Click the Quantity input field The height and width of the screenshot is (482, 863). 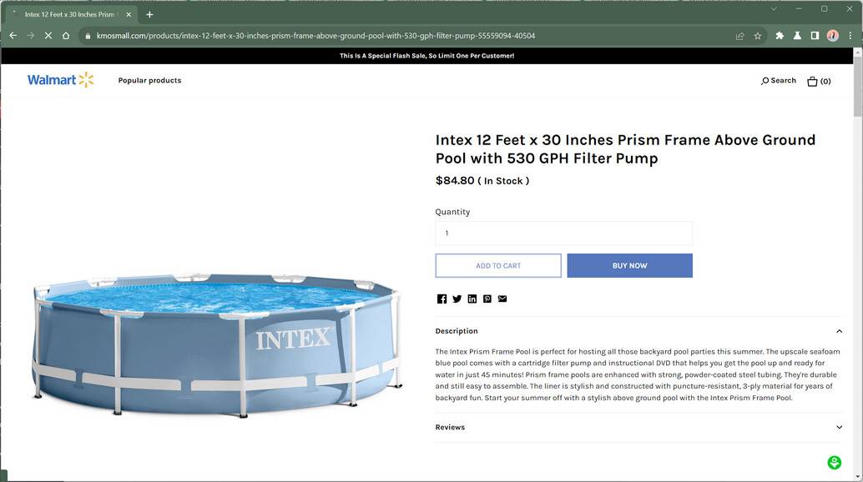pyautogui.click(x=563, y=233)
